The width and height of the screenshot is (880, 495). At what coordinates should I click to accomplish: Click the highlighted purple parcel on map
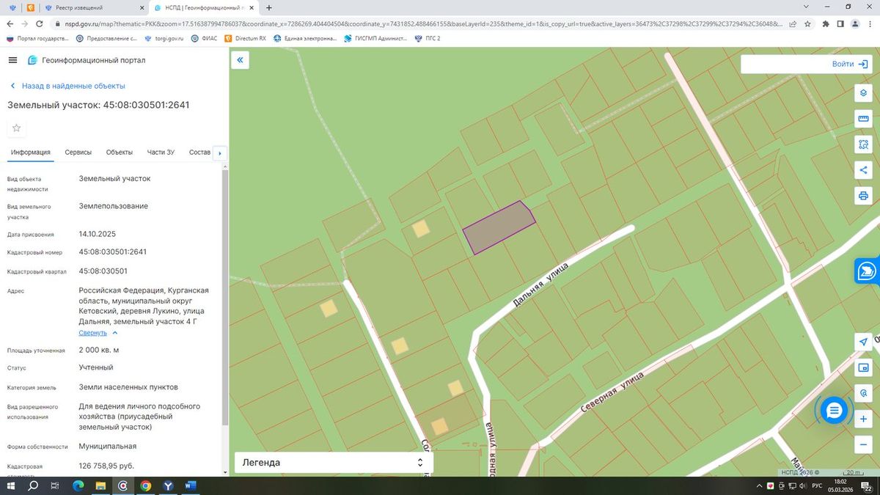[499, 227]
